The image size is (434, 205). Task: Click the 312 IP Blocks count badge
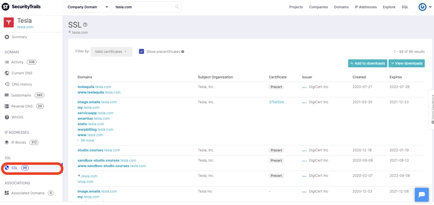34,143
